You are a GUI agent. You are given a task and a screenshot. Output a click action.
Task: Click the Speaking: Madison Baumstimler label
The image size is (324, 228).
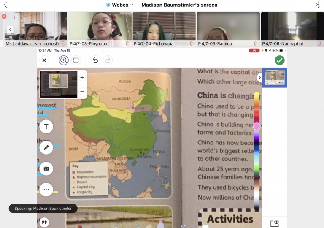(43, 208)
